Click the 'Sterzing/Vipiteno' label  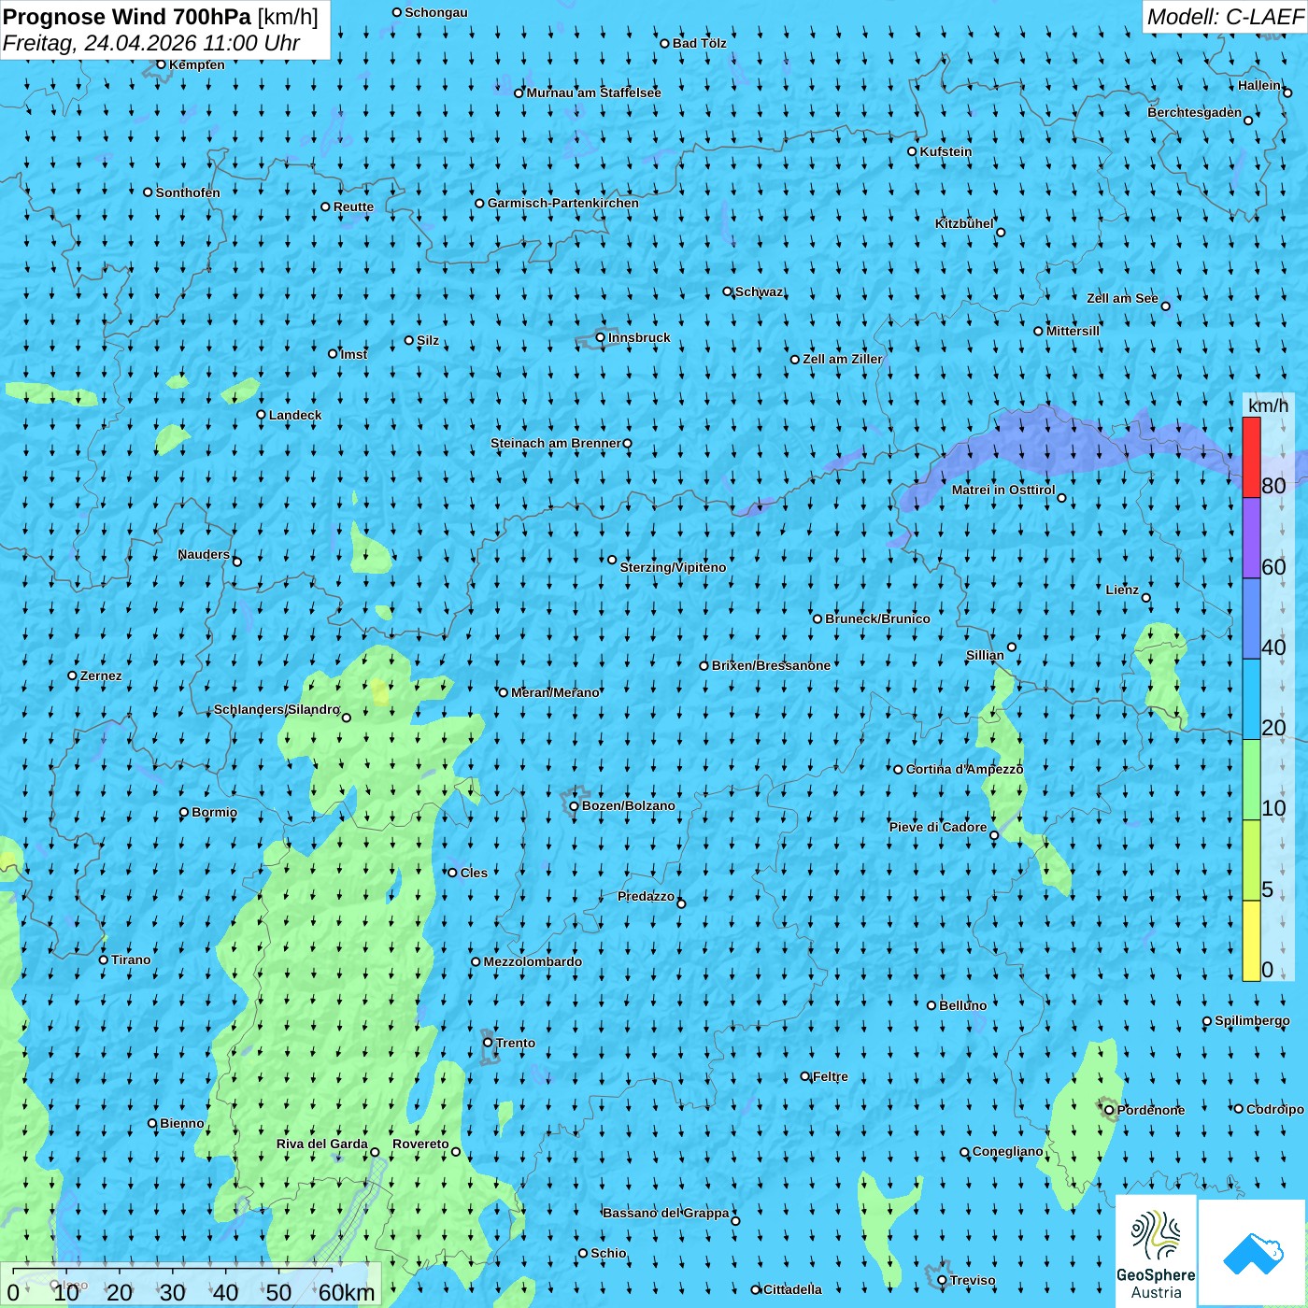(x=673, y=567)
